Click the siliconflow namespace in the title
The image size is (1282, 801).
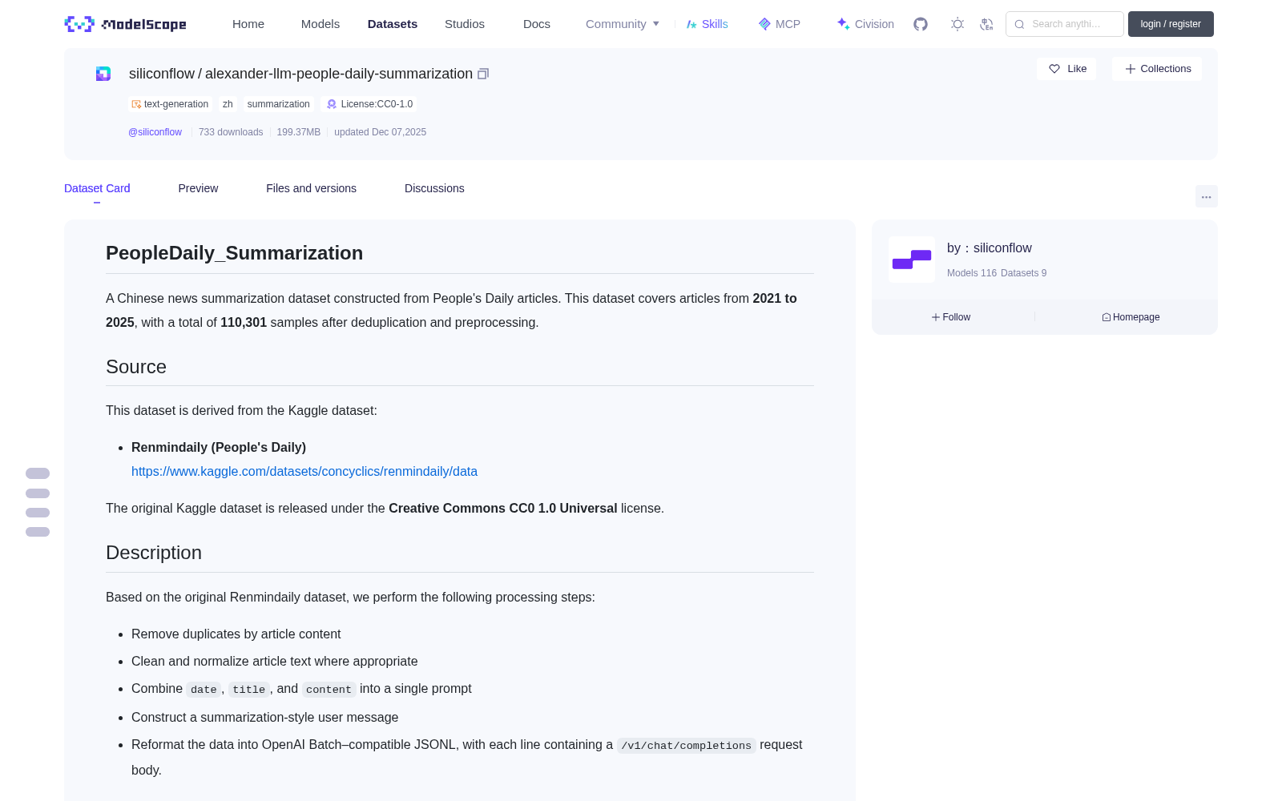pos(162,74)
